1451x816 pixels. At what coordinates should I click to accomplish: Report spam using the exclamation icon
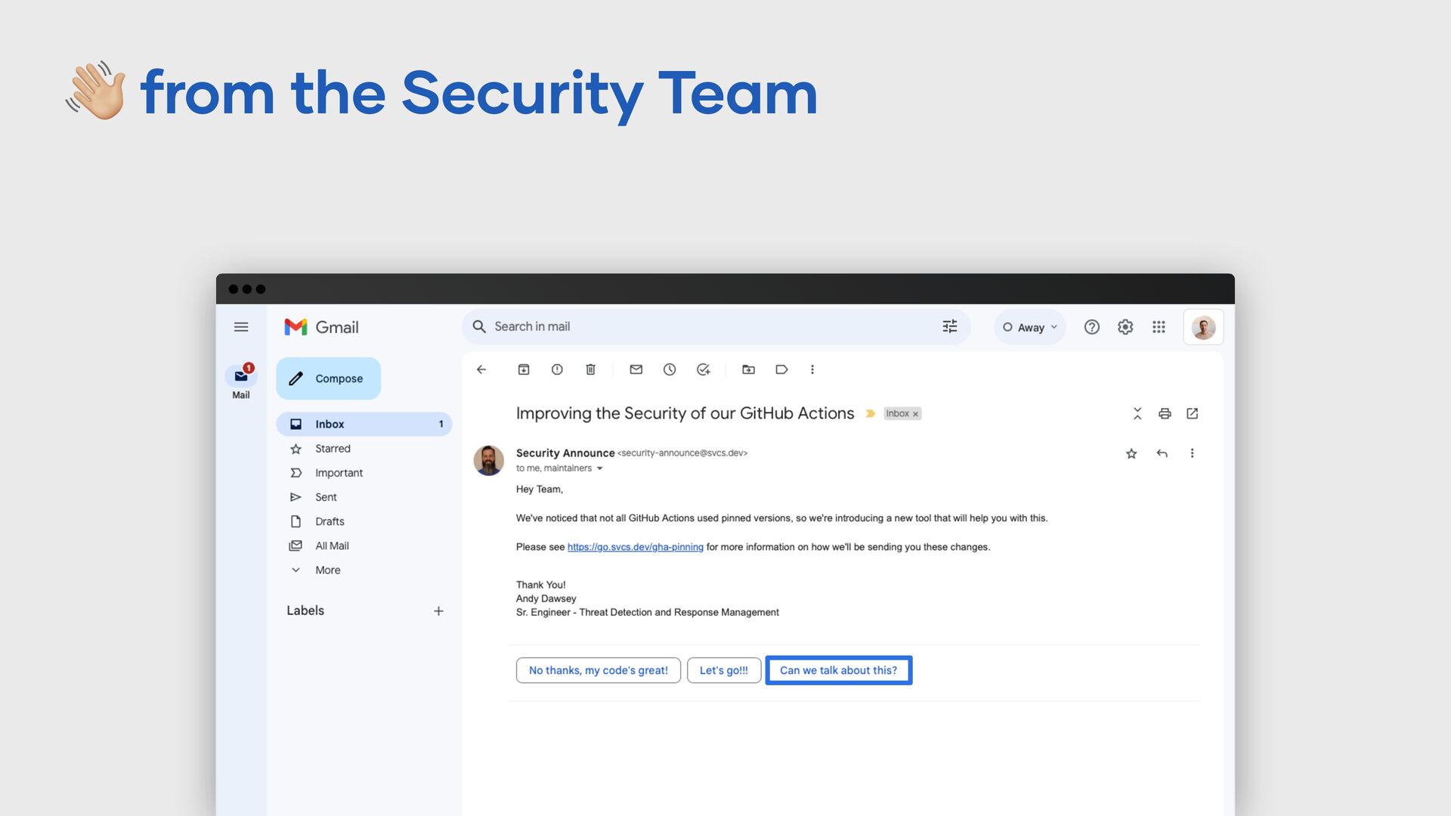(x=557, y=369)
